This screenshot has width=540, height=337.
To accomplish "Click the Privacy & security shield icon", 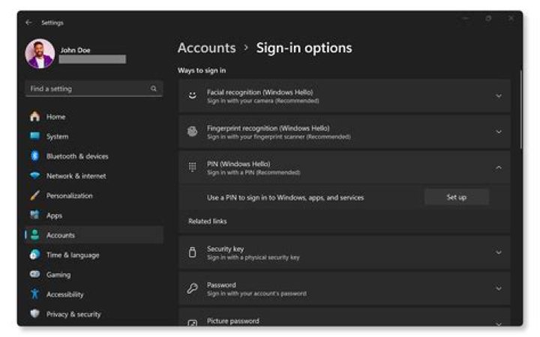I will click(34, 314).
